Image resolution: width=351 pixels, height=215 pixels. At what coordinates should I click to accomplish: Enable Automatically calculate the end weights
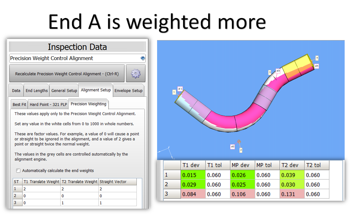(18, 171)
